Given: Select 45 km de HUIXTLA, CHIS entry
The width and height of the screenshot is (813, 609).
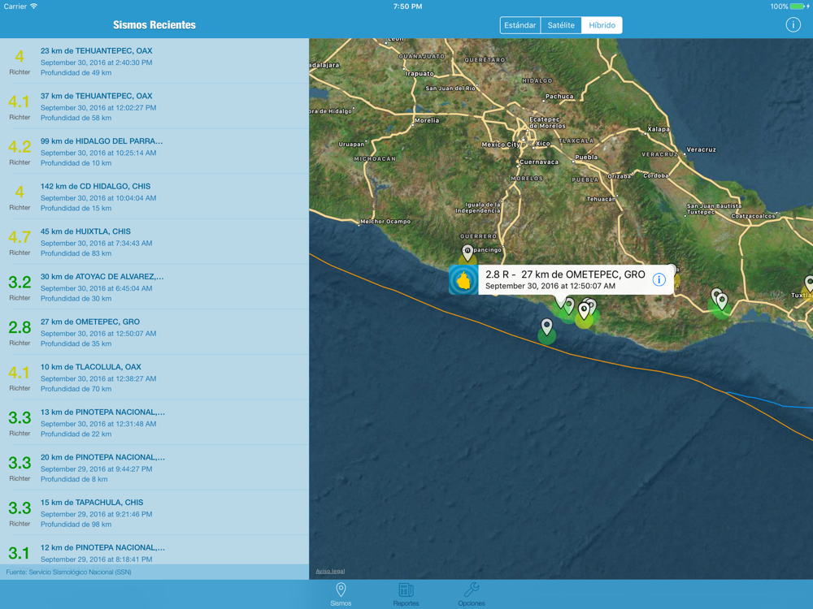Looking at the screenshot, I should tap(154, 242).
